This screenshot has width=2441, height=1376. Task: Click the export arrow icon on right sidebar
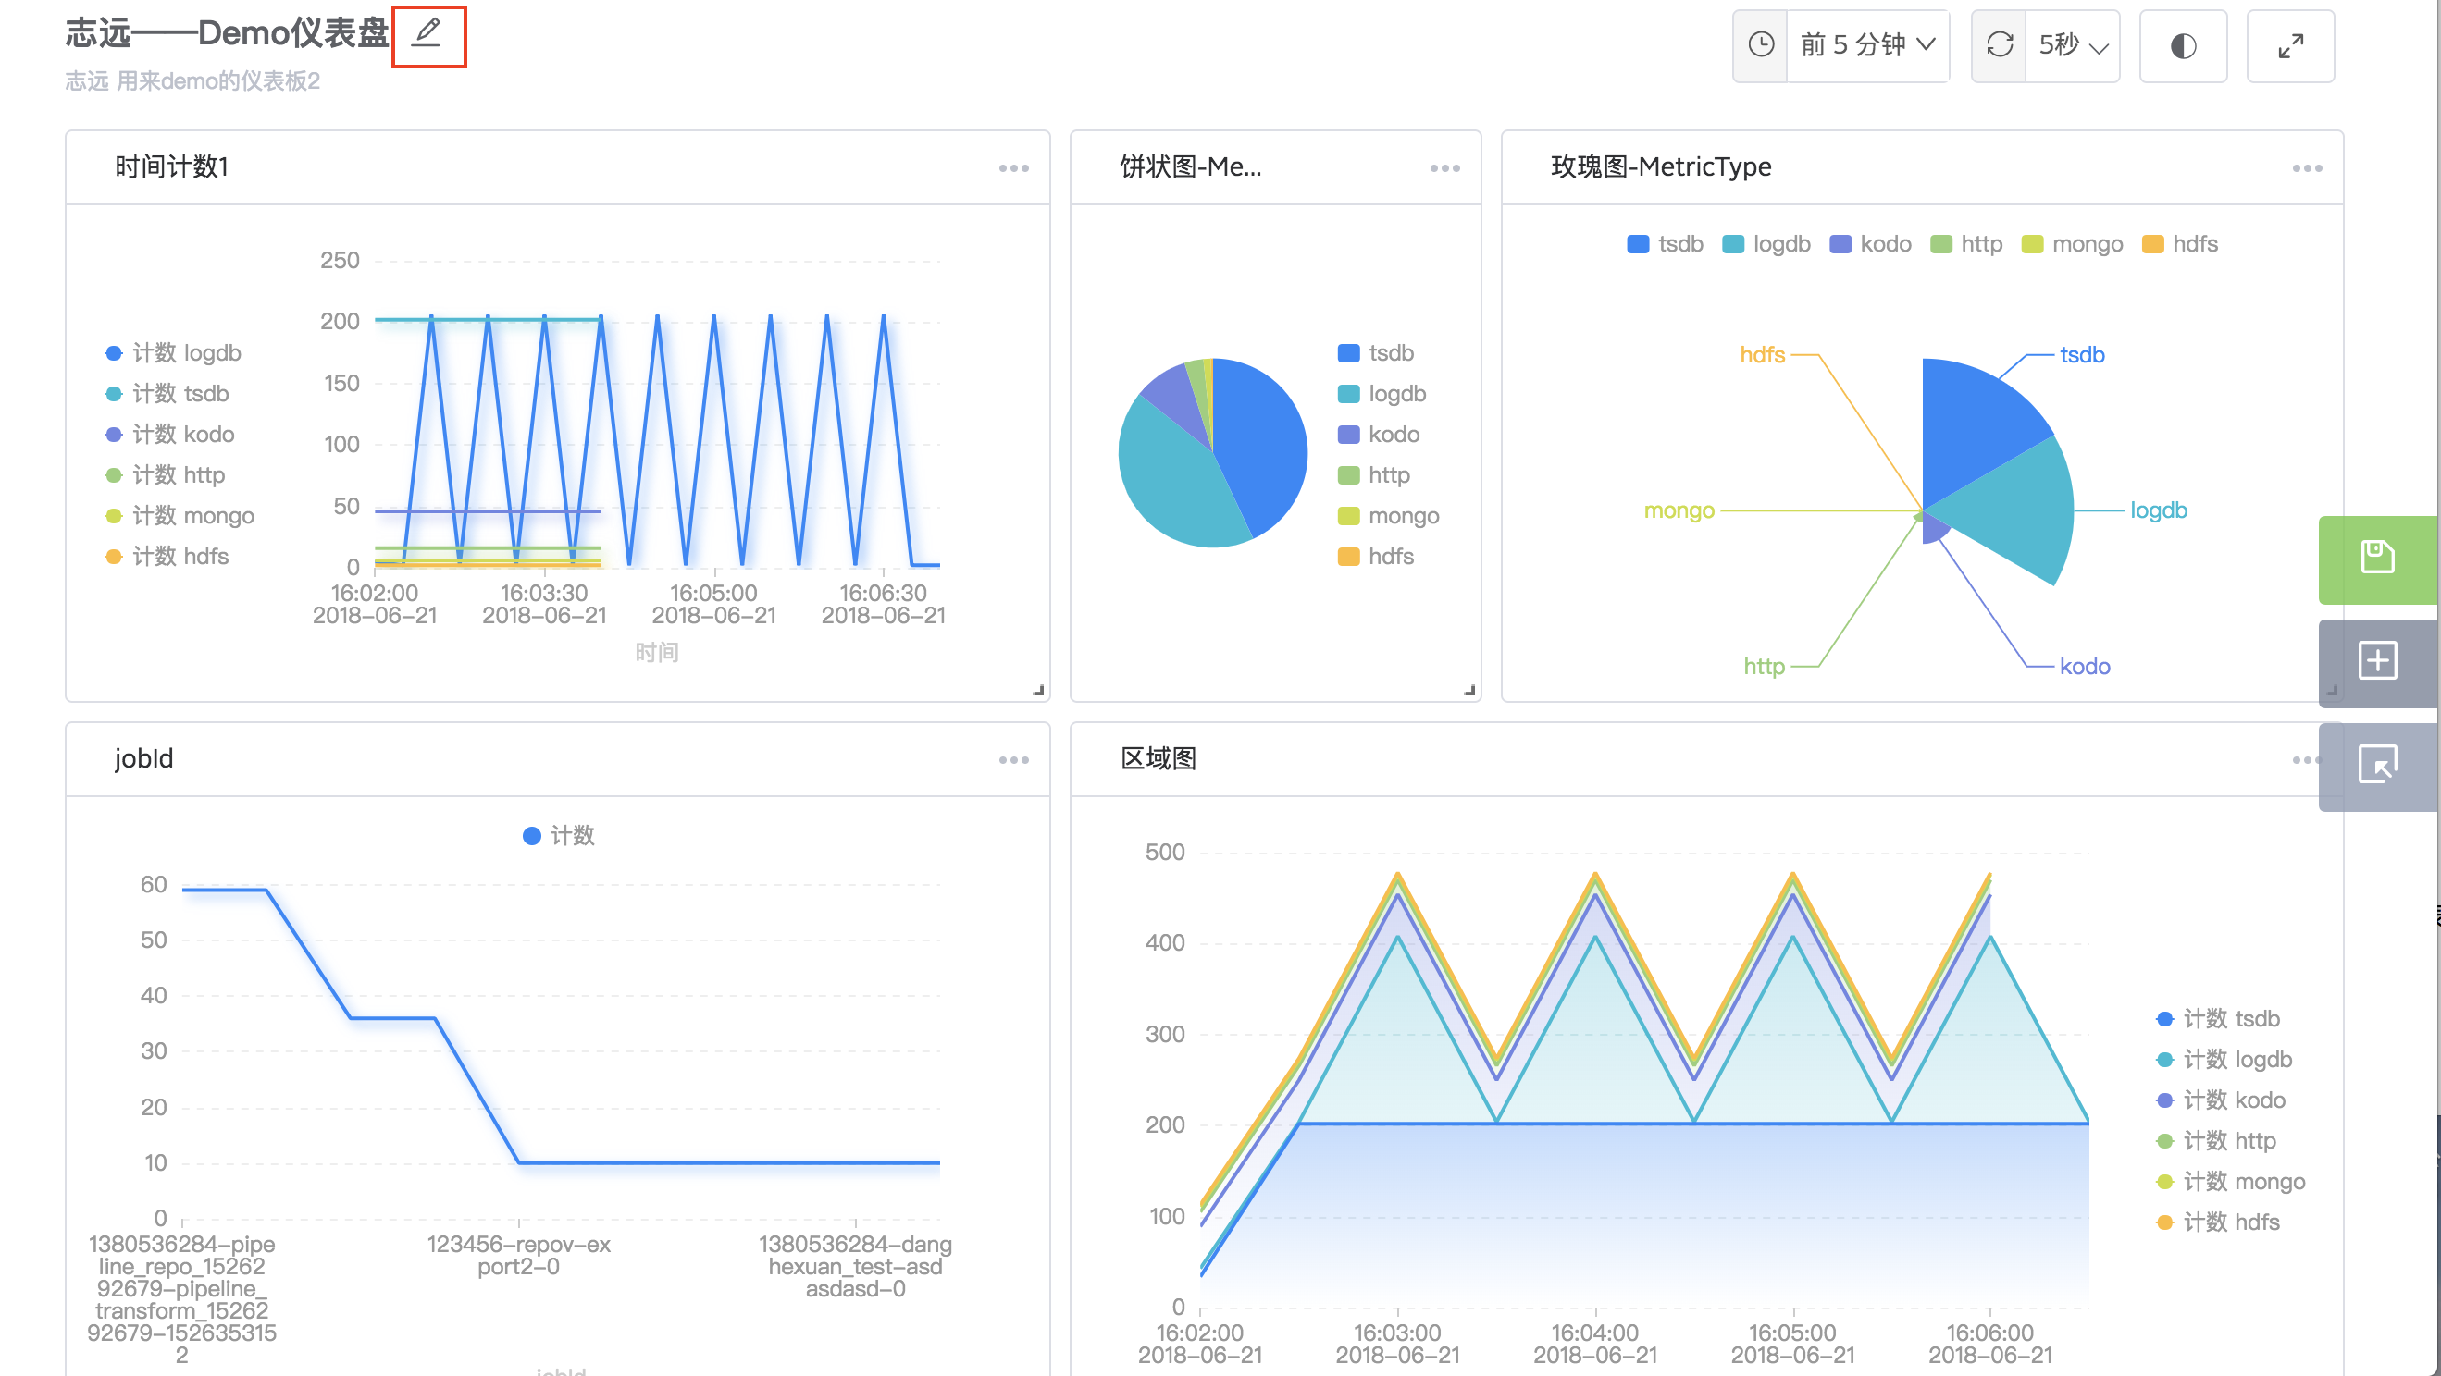[x=2376, y=764]
